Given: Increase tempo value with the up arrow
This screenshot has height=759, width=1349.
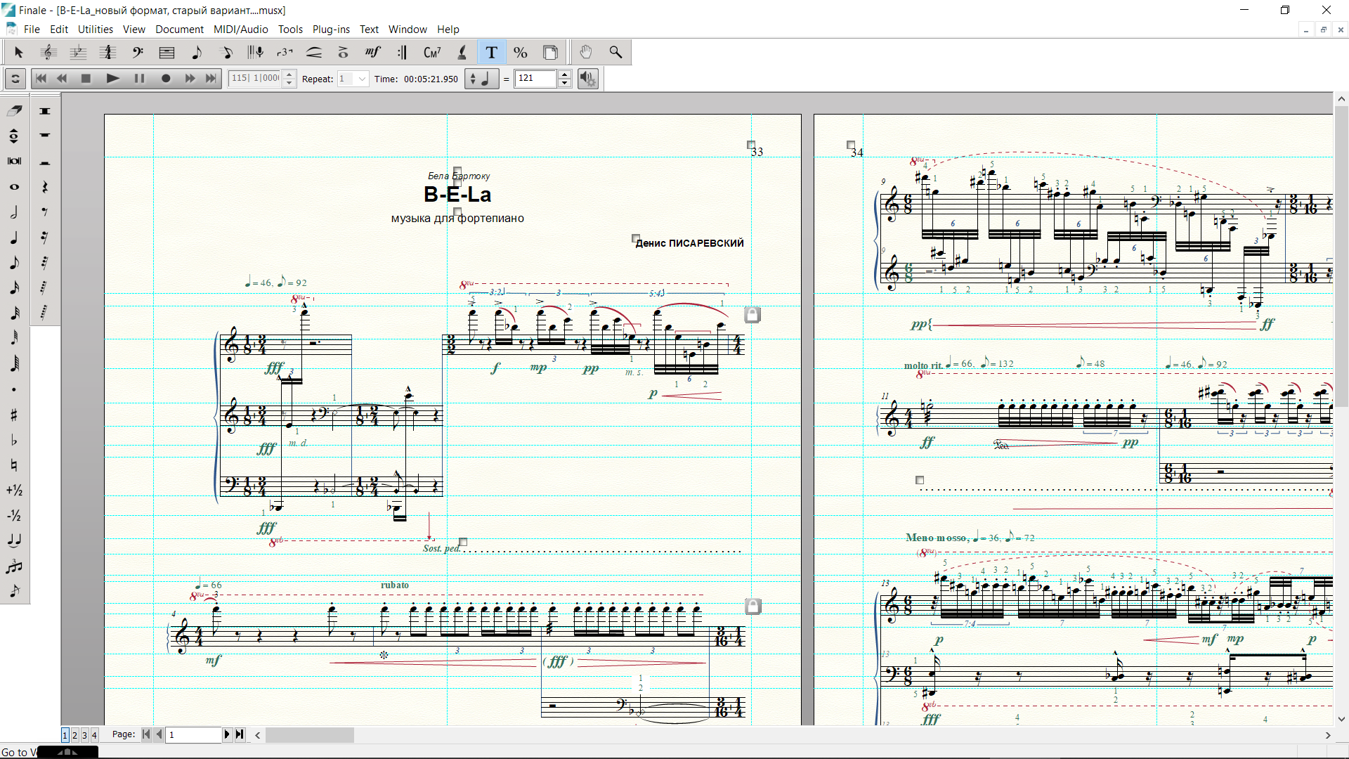Looking at the screenshot, I should click(x=564, y=74).
